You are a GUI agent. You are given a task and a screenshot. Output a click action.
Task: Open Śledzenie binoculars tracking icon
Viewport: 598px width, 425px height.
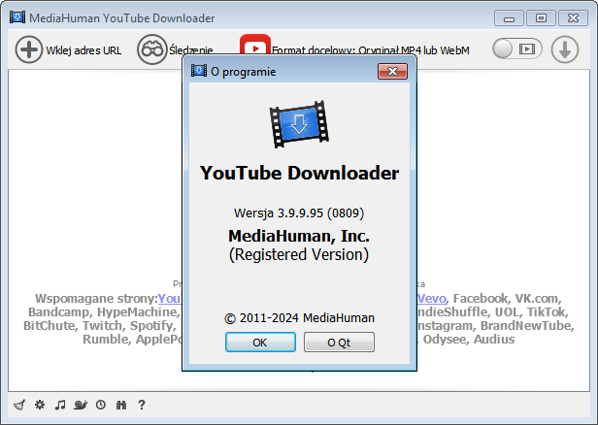pos(151,49)
